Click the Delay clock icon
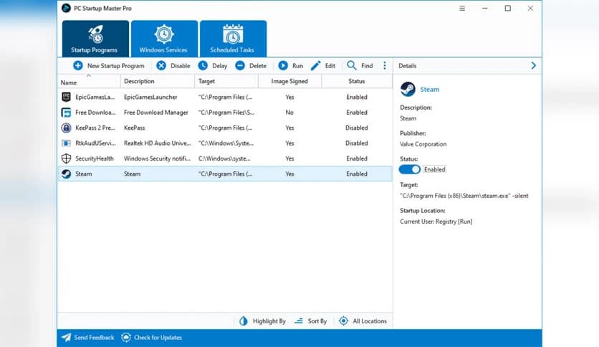Image resolution: width=599 pixels, height=347 pixels. pyautogui.click(x=203, y=65)
